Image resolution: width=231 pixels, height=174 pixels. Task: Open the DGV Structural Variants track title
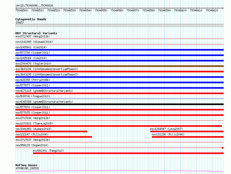(36, 33)
